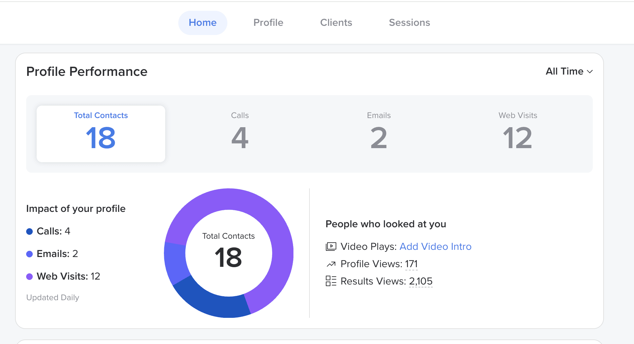This screenshot has width=634, height=344.
Task: Select the Web Visits stat showing 12
Action: click(518, 134)
